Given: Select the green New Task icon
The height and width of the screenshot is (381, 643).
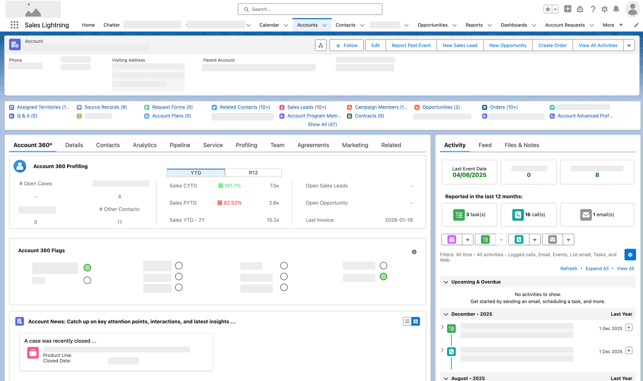Looking at the screenshot, I should (x=485, y=239).
